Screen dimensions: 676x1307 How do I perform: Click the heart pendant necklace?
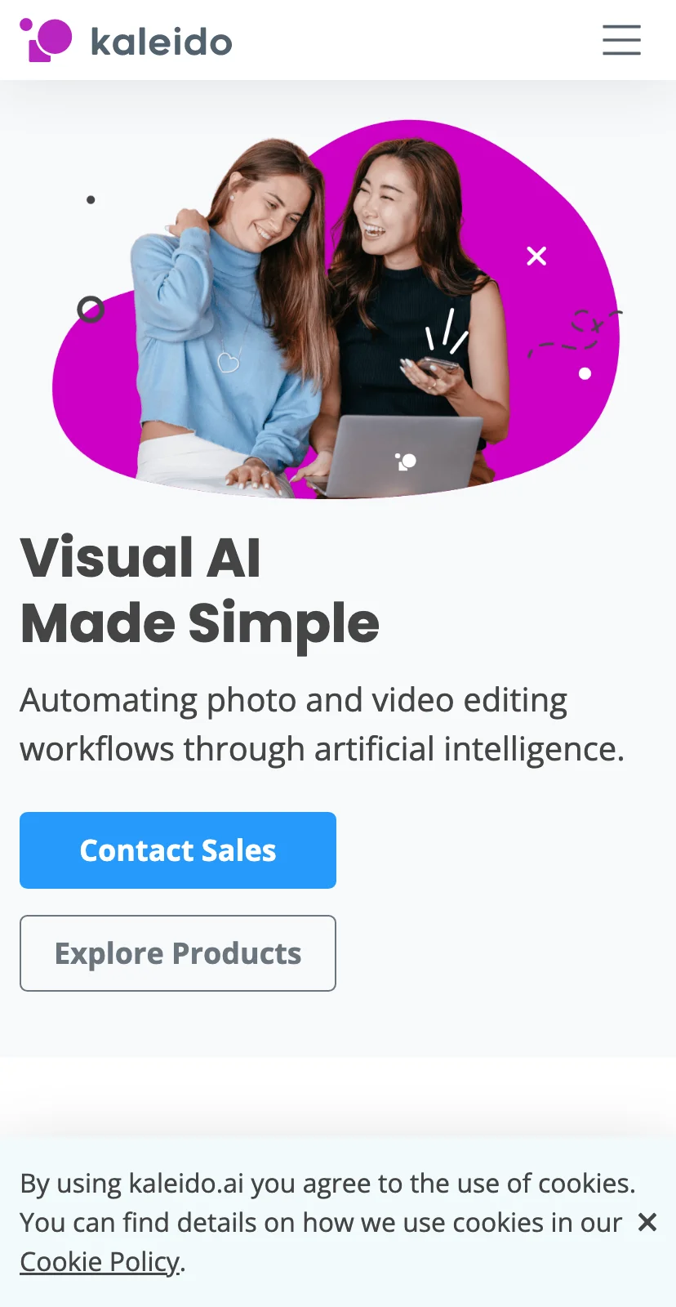[229, 361]
